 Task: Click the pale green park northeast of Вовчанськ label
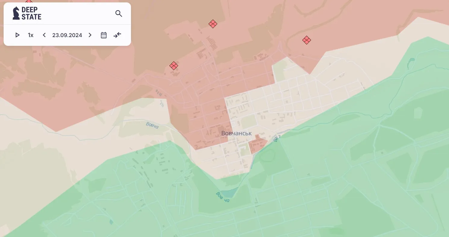pyautogui.click(x=249, y=122)
